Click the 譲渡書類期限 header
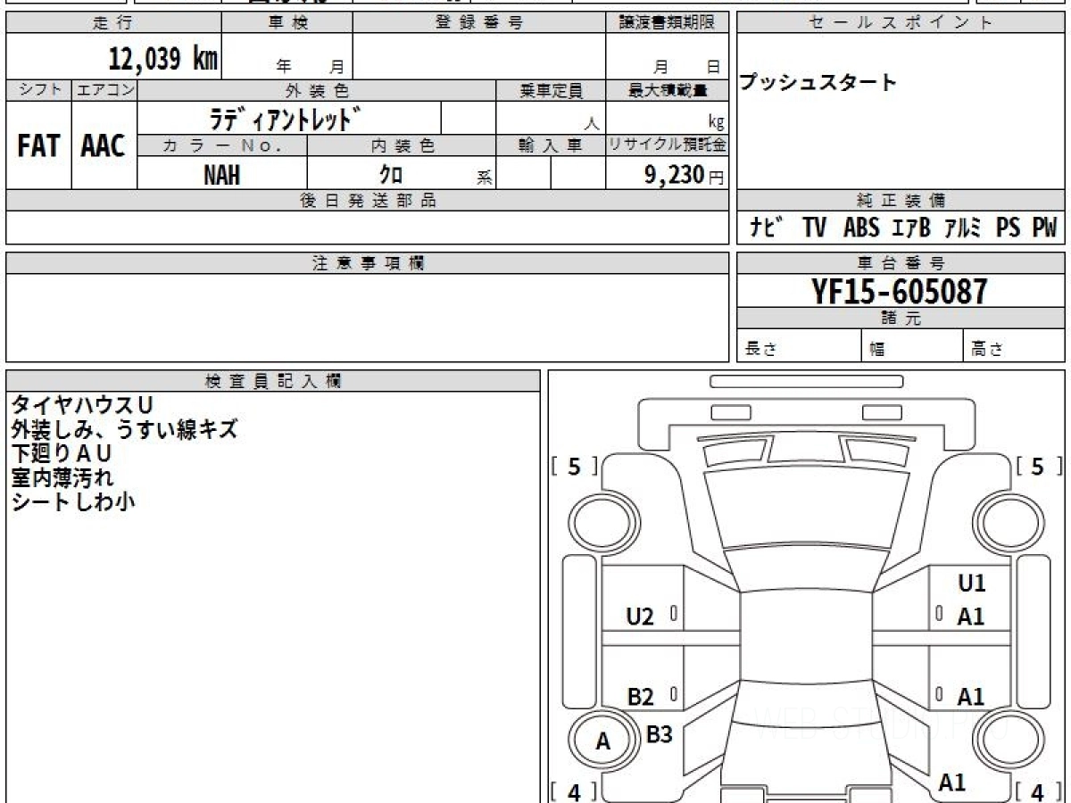The width and height of the screenshot is (1071, 803). click(668, 24)
